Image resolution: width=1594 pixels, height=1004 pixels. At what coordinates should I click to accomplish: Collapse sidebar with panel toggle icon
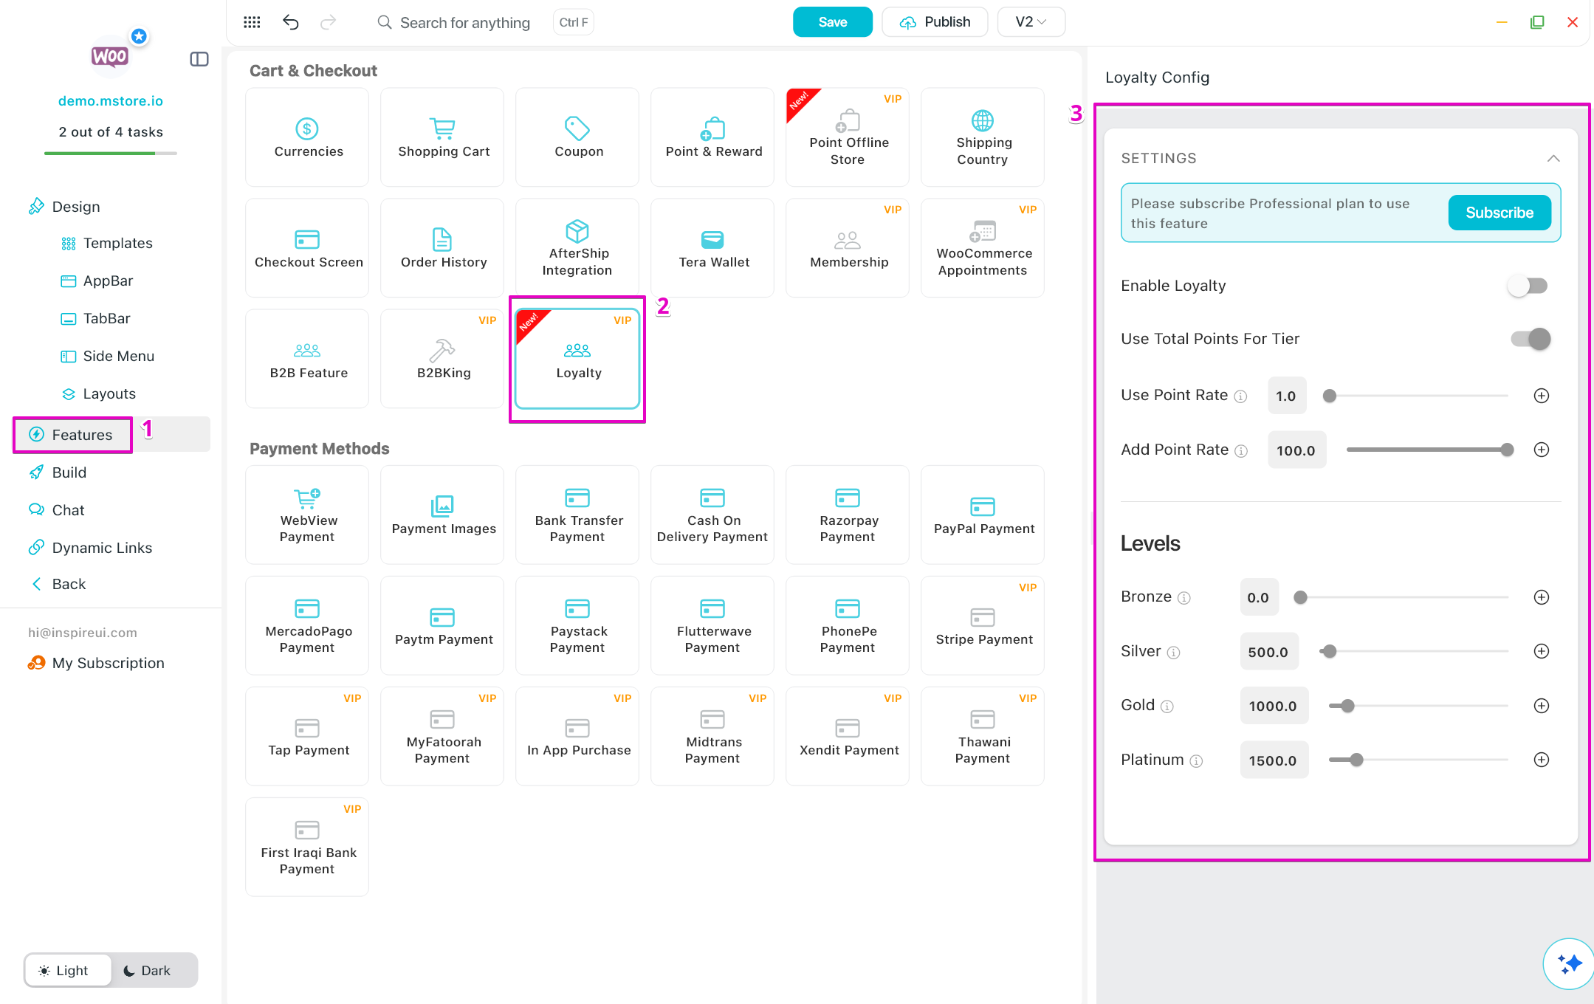click(x=199, y=59)
